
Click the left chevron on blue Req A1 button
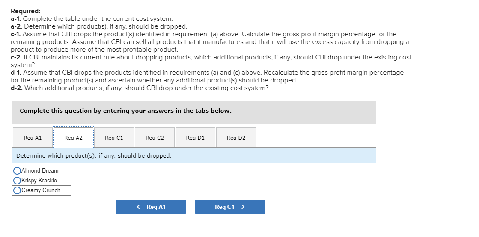point(138,207)
